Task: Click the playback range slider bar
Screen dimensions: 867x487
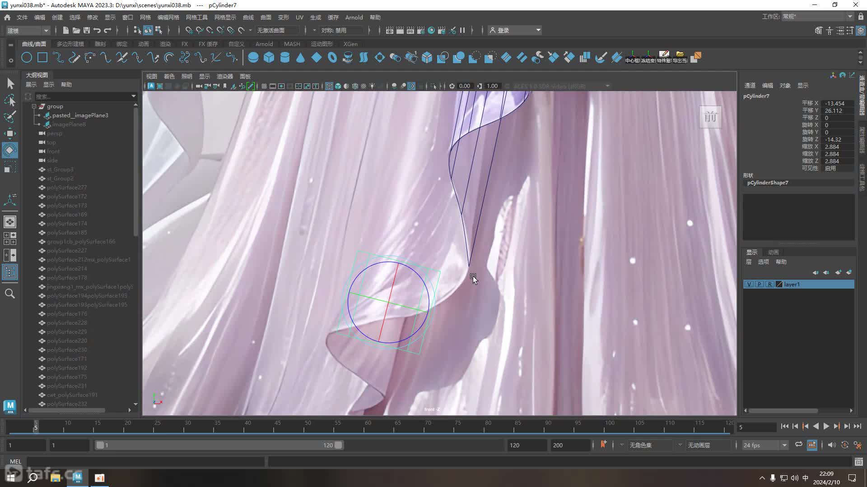Action: pos(219,445)
